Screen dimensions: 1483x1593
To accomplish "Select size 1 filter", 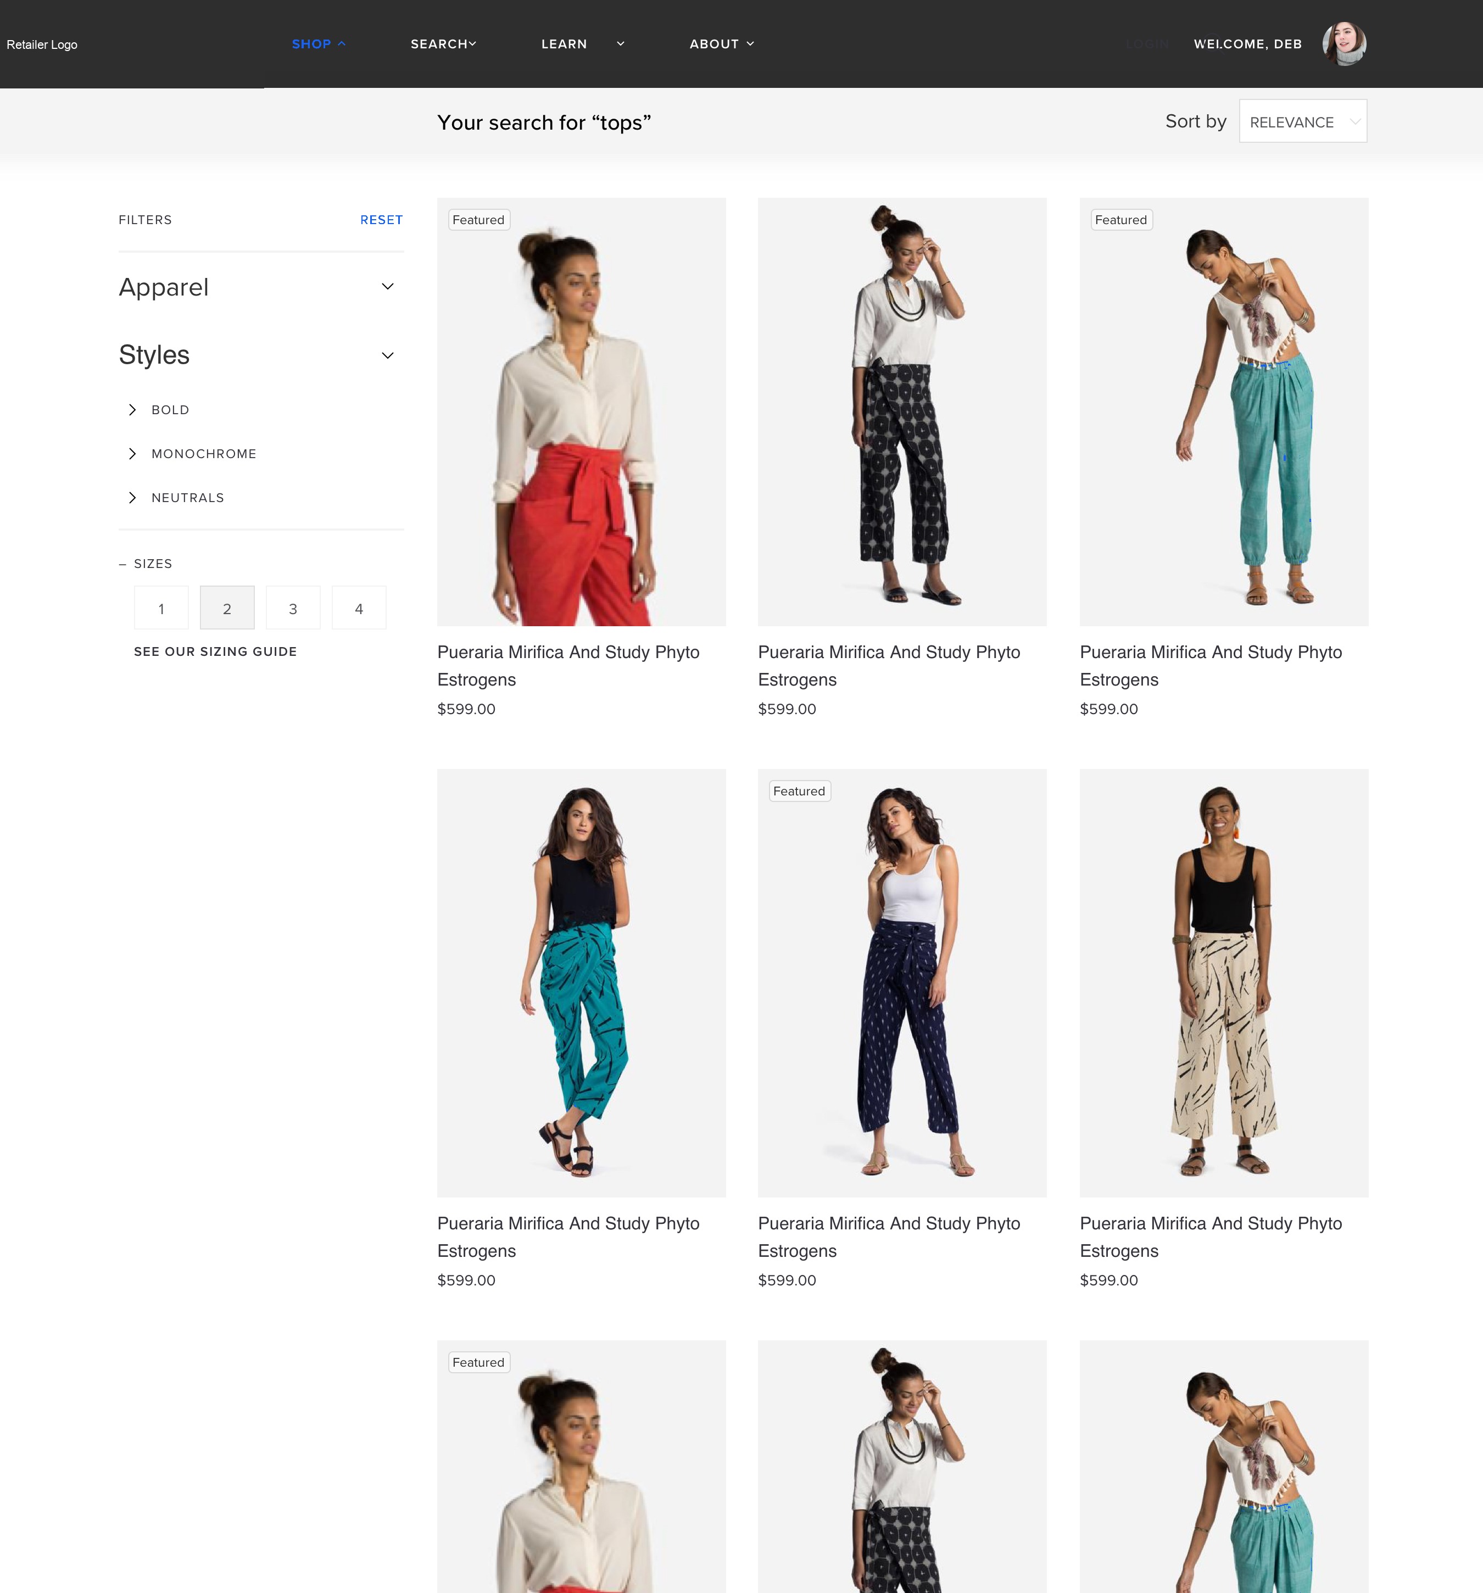I will (x=161, y=608).
